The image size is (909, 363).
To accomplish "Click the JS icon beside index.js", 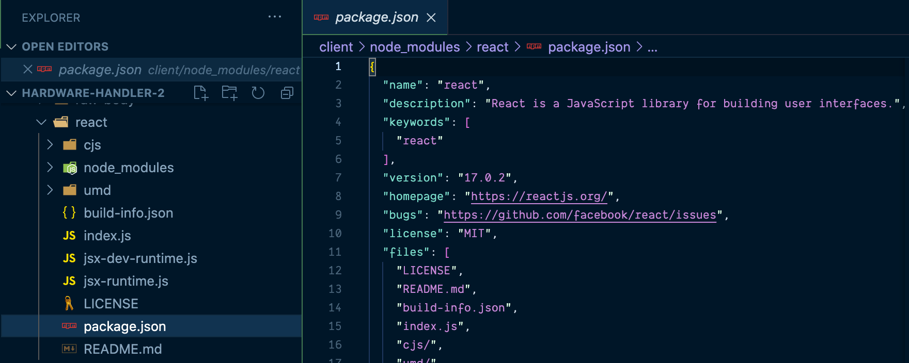I will (x=69, y=236).
